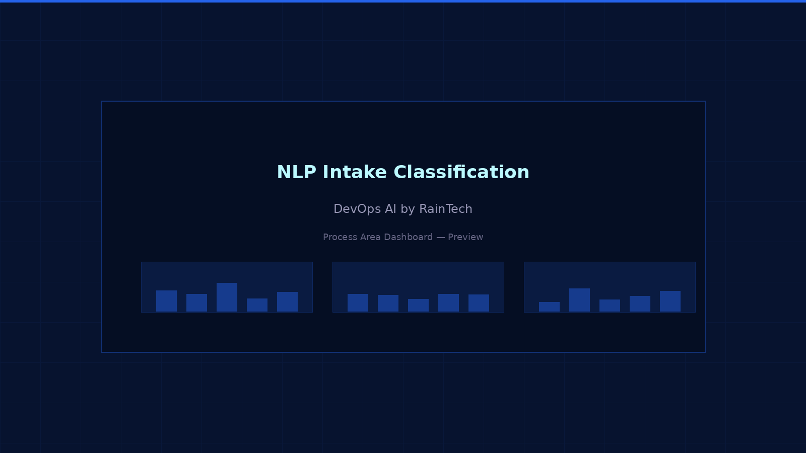Select the fourth bar in the left chart

257,305
